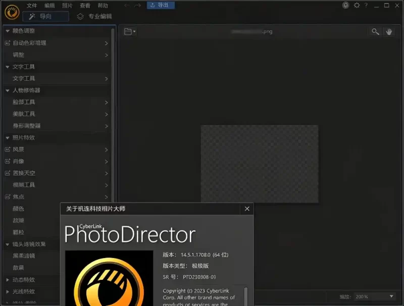Collapse the 文字工具 section header

tap(8, 67)
